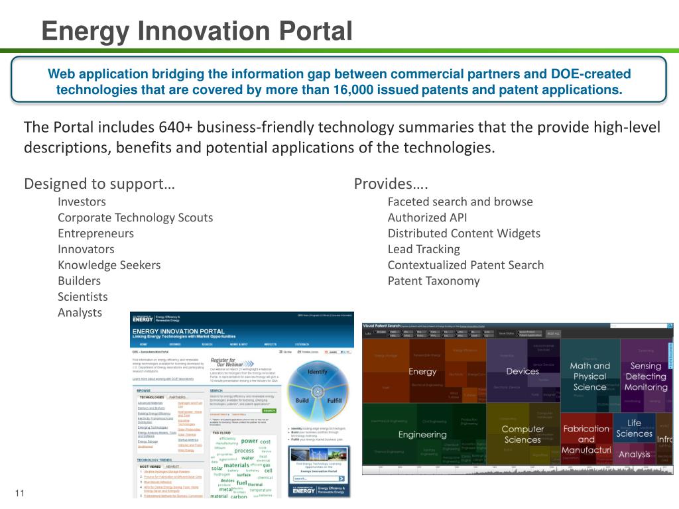Open the HOME tab in portal navigation

click(x=143, y=345)
